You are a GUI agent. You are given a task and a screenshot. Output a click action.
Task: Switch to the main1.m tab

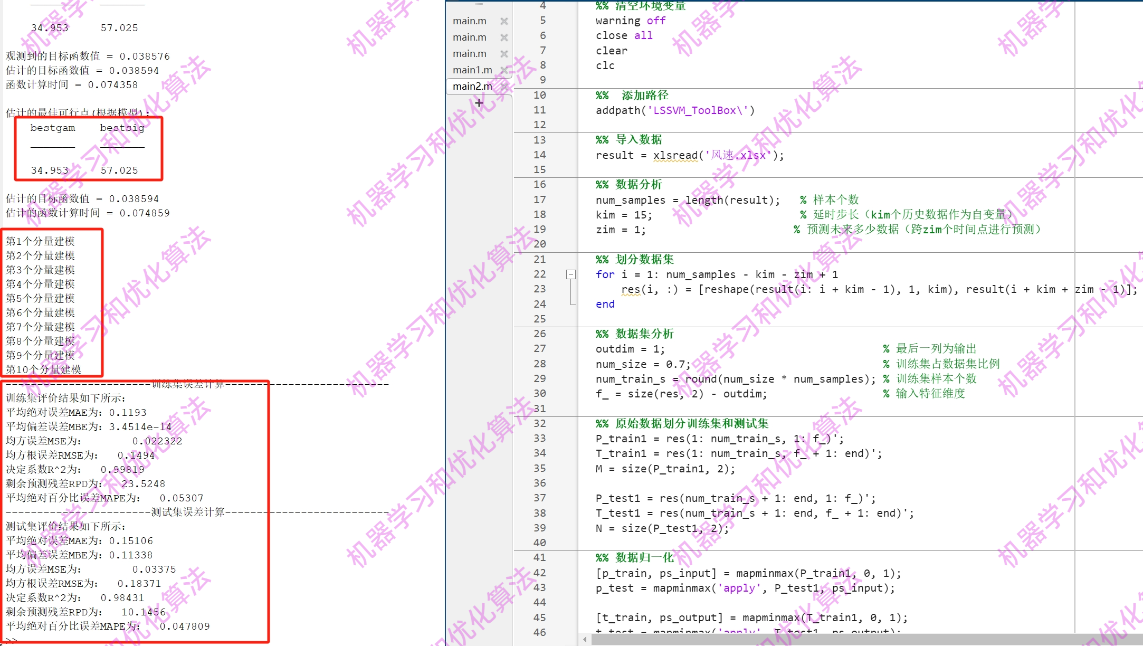(x=472, y=70)
